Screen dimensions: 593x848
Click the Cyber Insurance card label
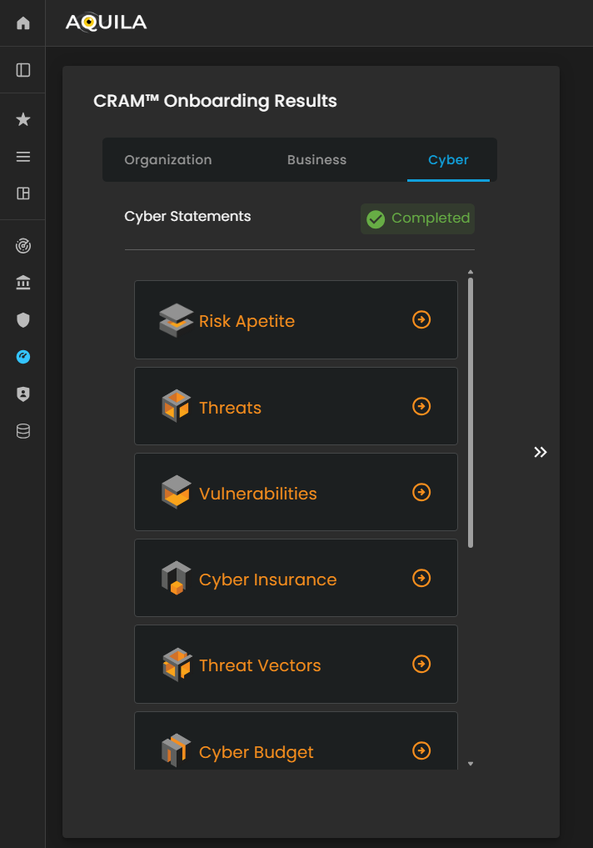click(x=267, y=580)
